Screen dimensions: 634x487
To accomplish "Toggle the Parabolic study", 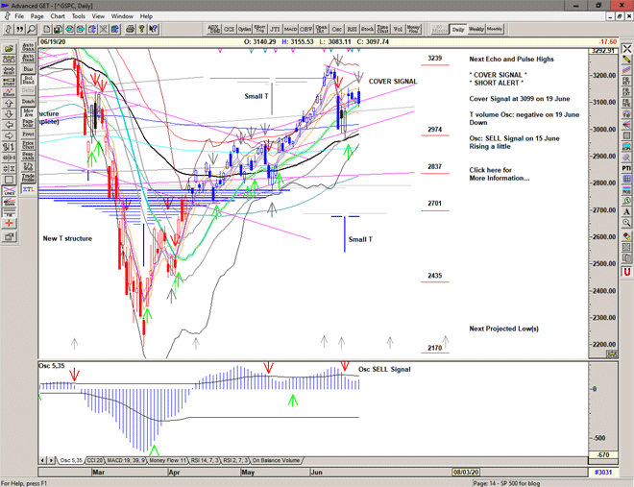I will coord(28,123).
